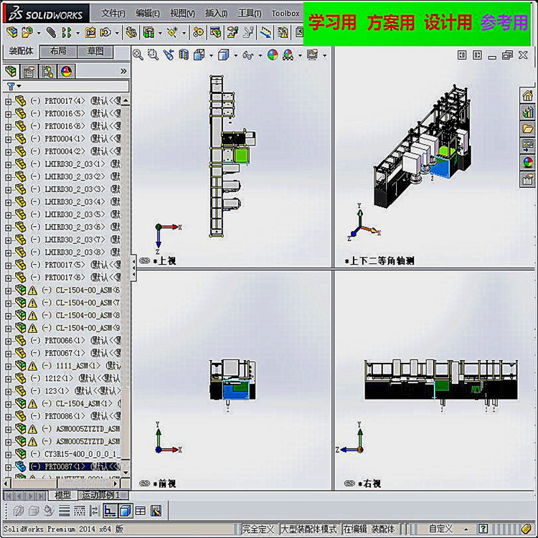538x538 pixels.
Task: Toggle link views icon in 右视 viewport
Action: click(x=349, y=483)
